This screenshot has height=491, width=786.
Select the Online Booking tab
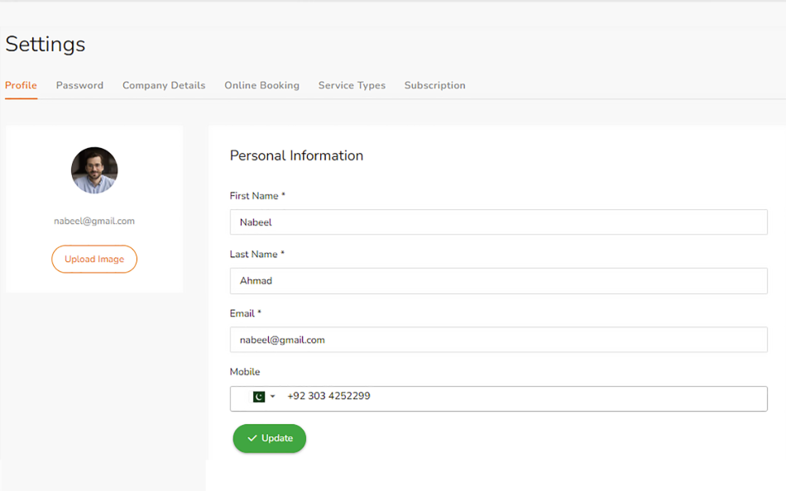[x=261, y=85]
